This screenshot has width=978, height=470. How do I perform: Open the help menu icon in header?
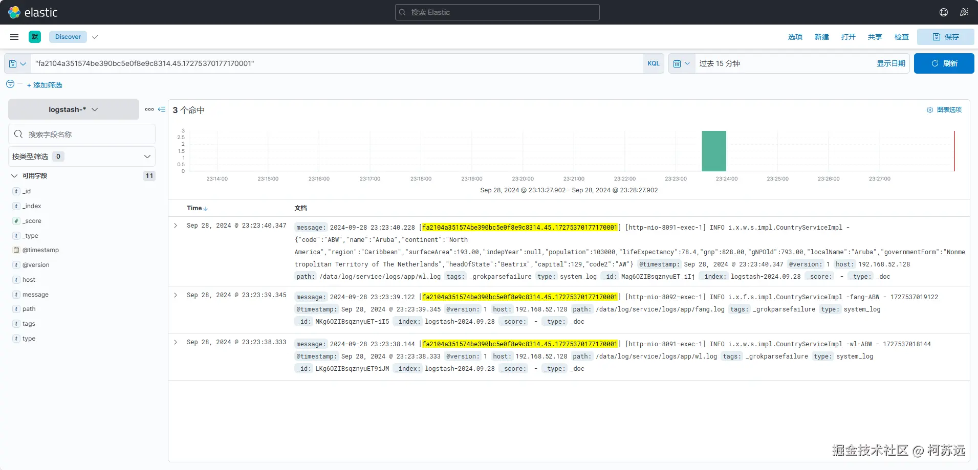click(x=944, y=12)
